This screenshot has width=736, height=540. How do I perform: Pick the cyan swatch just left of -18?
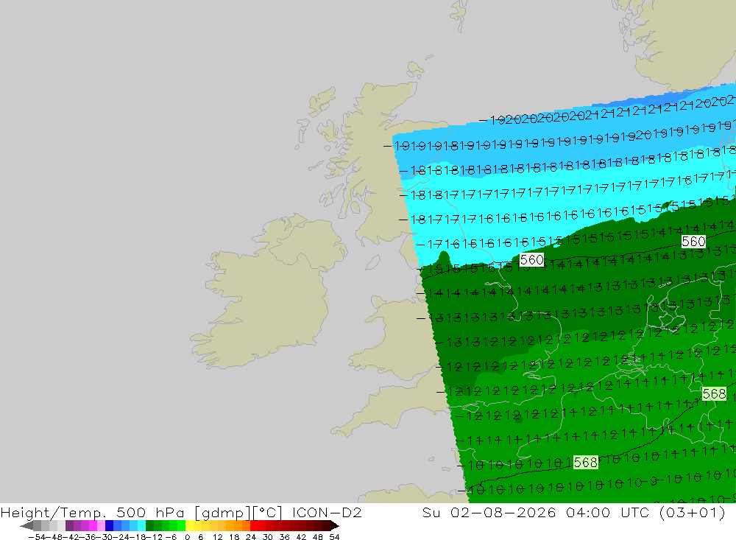[x=141, y=526]
